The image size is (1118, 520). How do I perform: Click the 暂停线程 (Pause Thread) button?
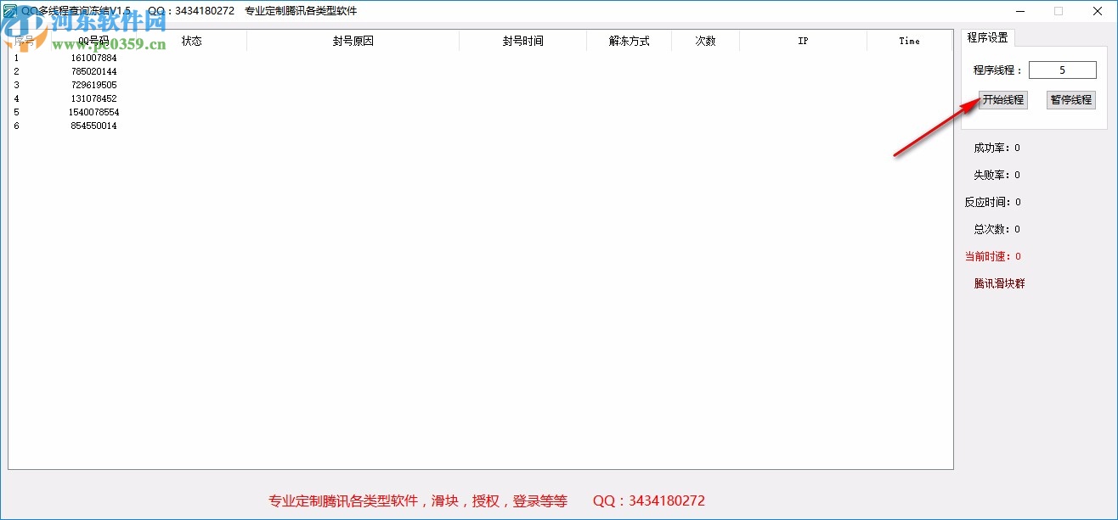coord(1070,99)
